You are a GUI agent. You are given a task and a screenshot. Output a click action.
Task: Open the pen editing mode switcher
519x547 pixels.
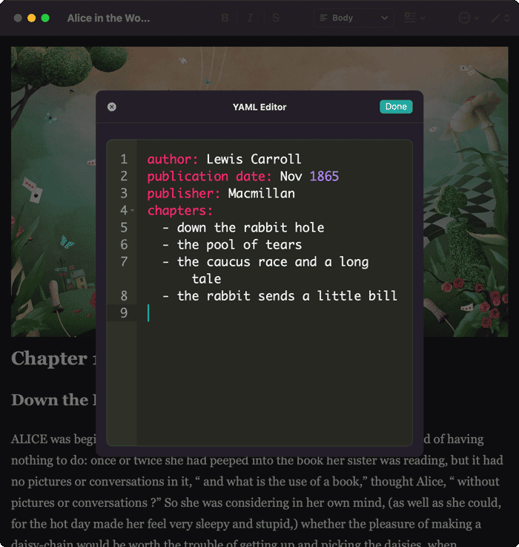click(500, 18)
